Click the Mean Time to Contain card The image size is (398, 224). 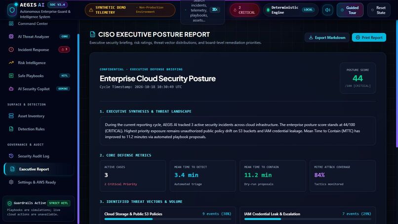pyautogui.click(x=273, y=176)
